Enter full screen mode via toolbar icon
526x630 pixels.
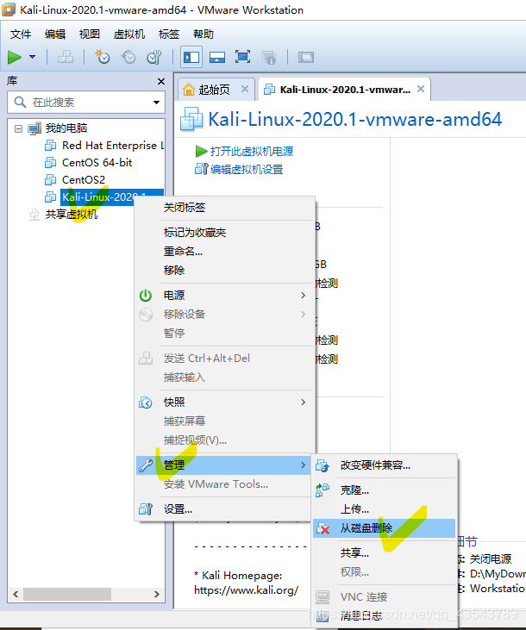[x=242, y=57]
